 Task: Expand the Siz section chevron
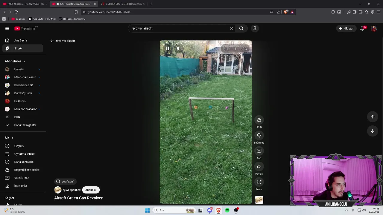(x=12, y=138)
